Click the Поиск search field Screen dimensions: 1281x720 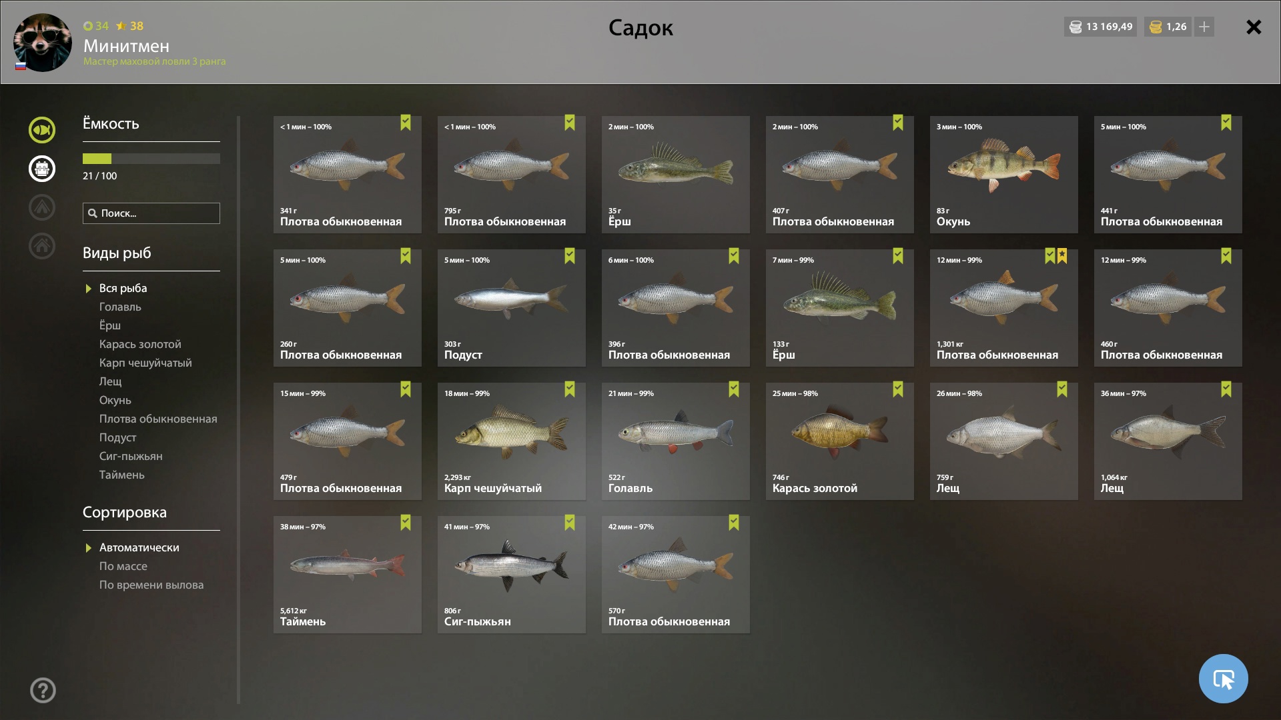[151, 213]
